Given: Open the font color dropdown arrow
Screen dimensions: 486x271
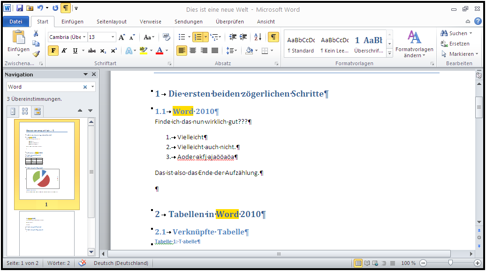Looking at the screenshot, I should click(167, 51).
